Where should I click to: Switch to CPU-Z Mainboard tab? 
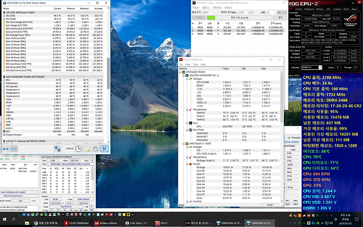point(309,9)
